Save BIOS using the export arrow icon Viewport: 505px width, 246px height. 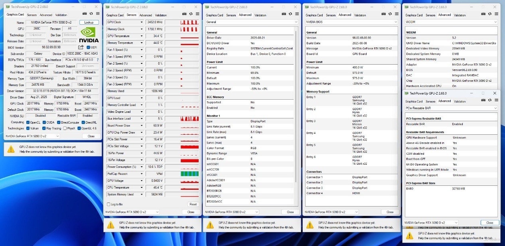[81, 47]
